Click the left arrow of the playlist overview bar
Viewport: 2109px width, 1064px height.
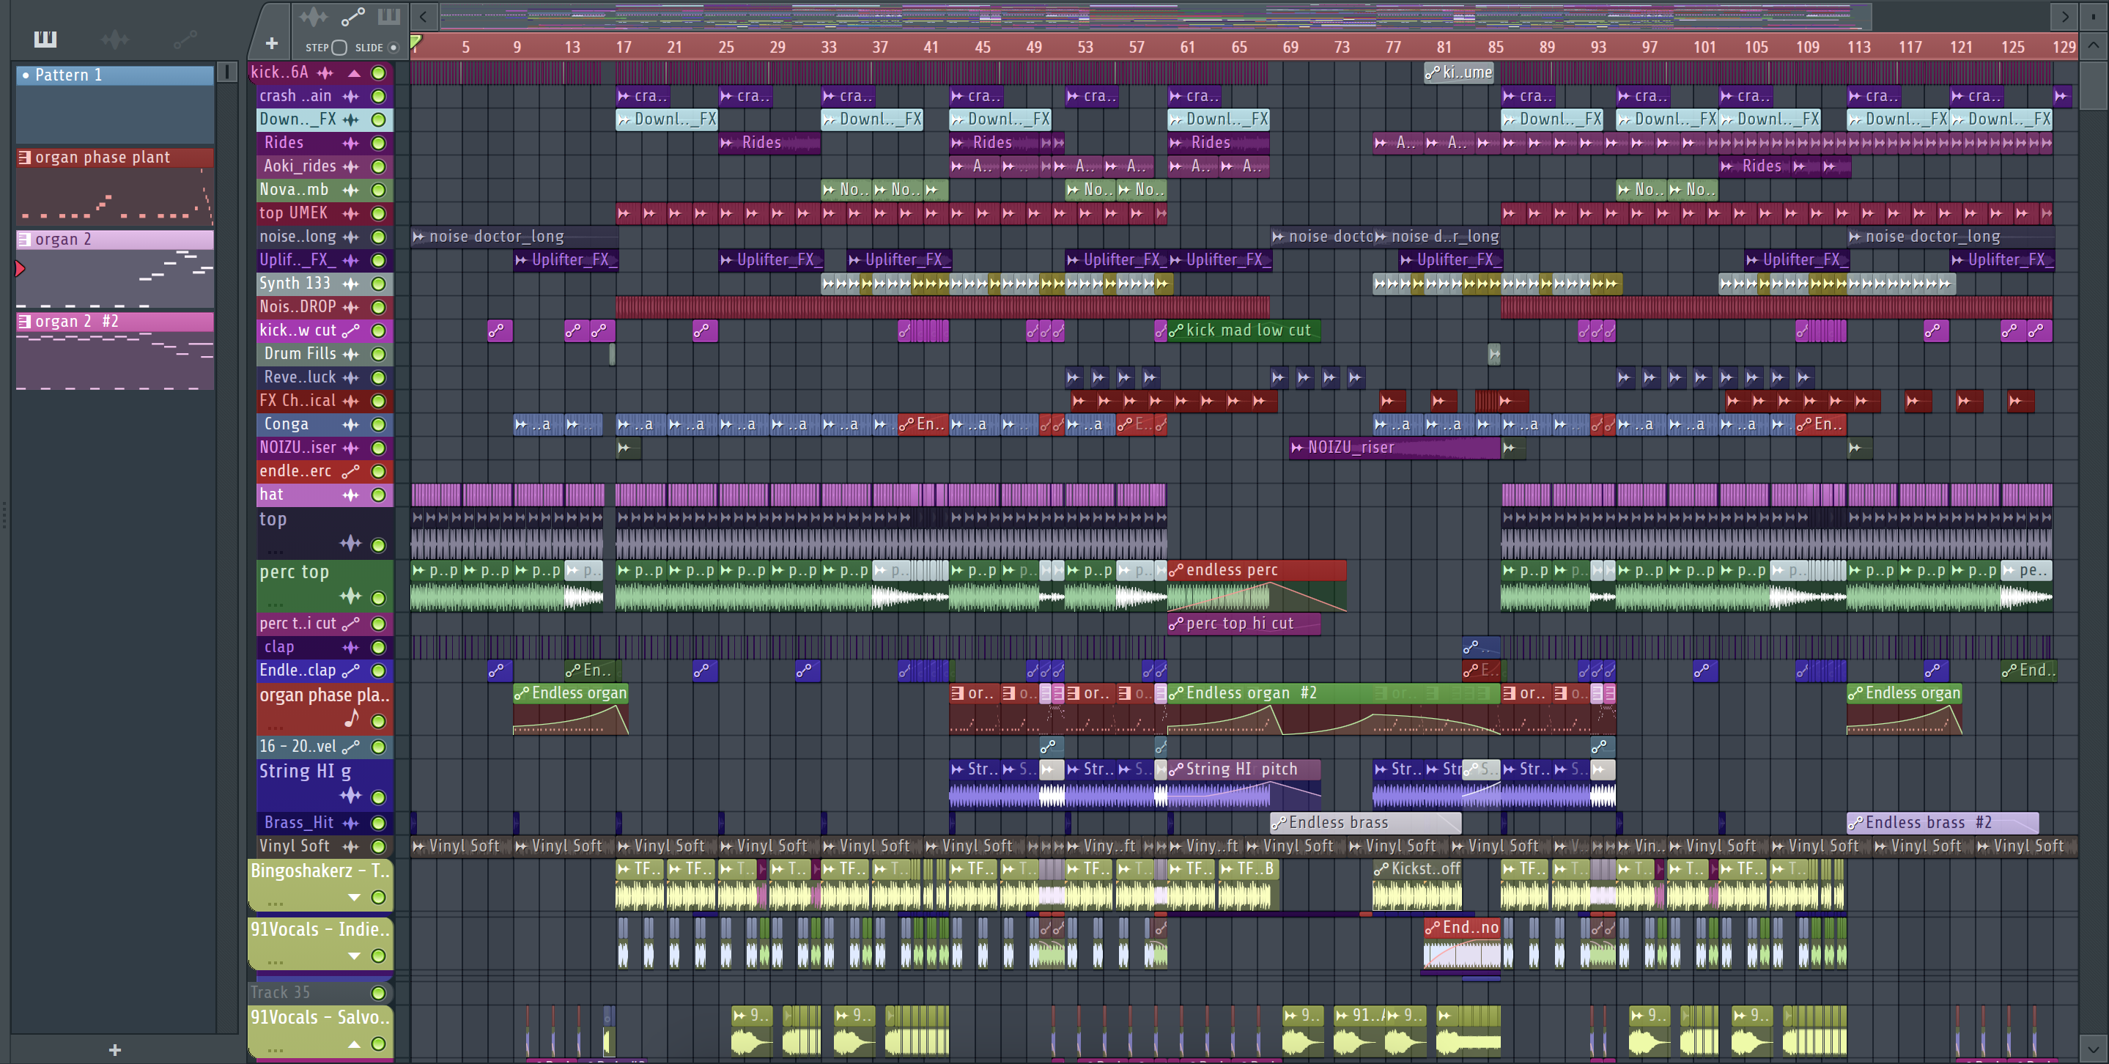[424, 15]
